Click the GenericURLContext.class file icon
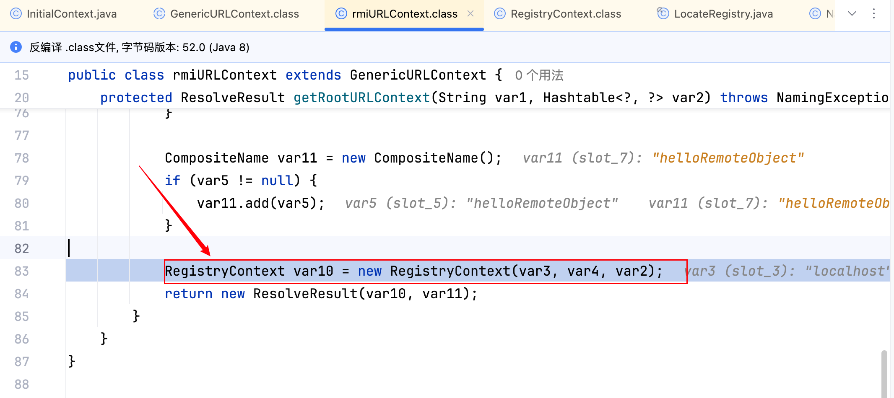Screen dimensions: 894x398 pyautogui.click(x=159, y=14)
